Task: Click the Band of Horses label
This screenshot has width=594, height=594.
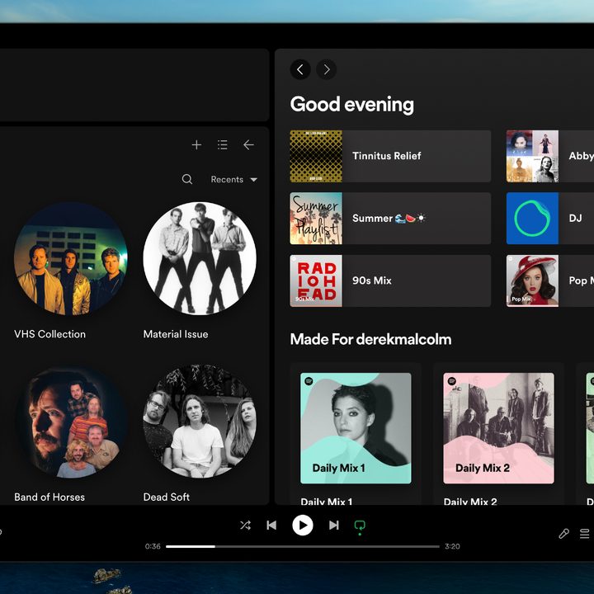Action: click(49, 497)
